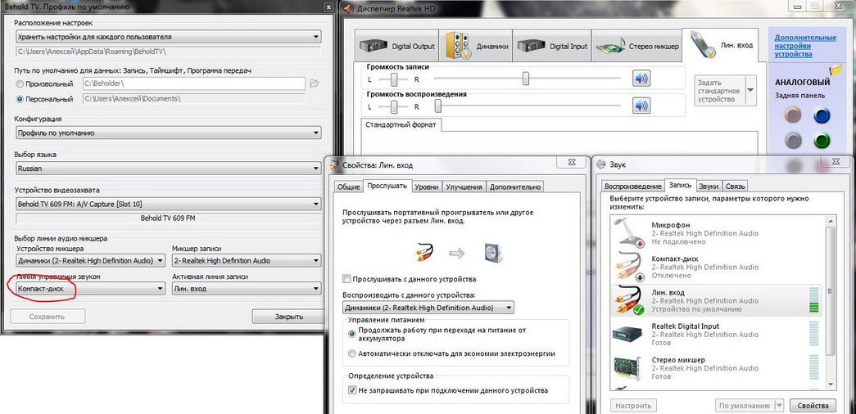856x414 pixels.
Task: Click the Громкость записи volume slider handle
Action: click(526, 79)
